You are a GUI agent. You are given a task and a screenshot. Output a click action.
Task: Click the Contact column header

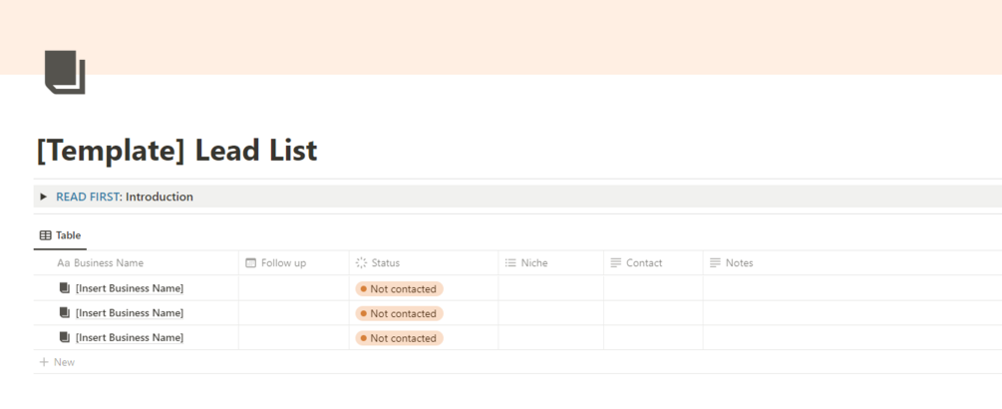[x=643, y=263]
